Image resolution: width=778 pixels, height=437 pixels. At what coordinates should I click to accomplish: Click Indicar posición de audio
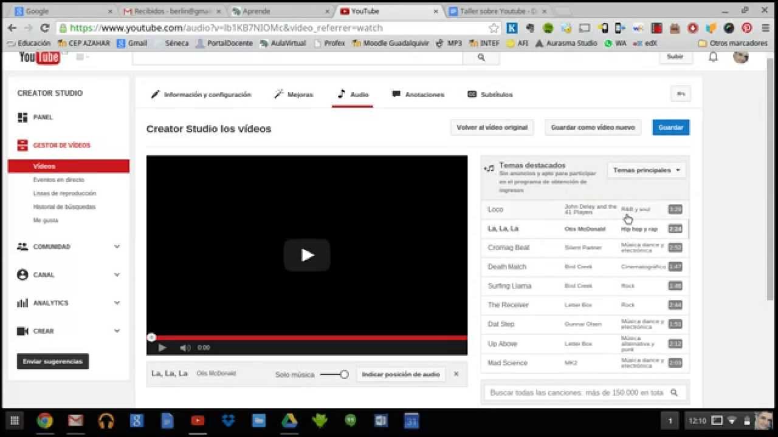[x=401, y=374]
